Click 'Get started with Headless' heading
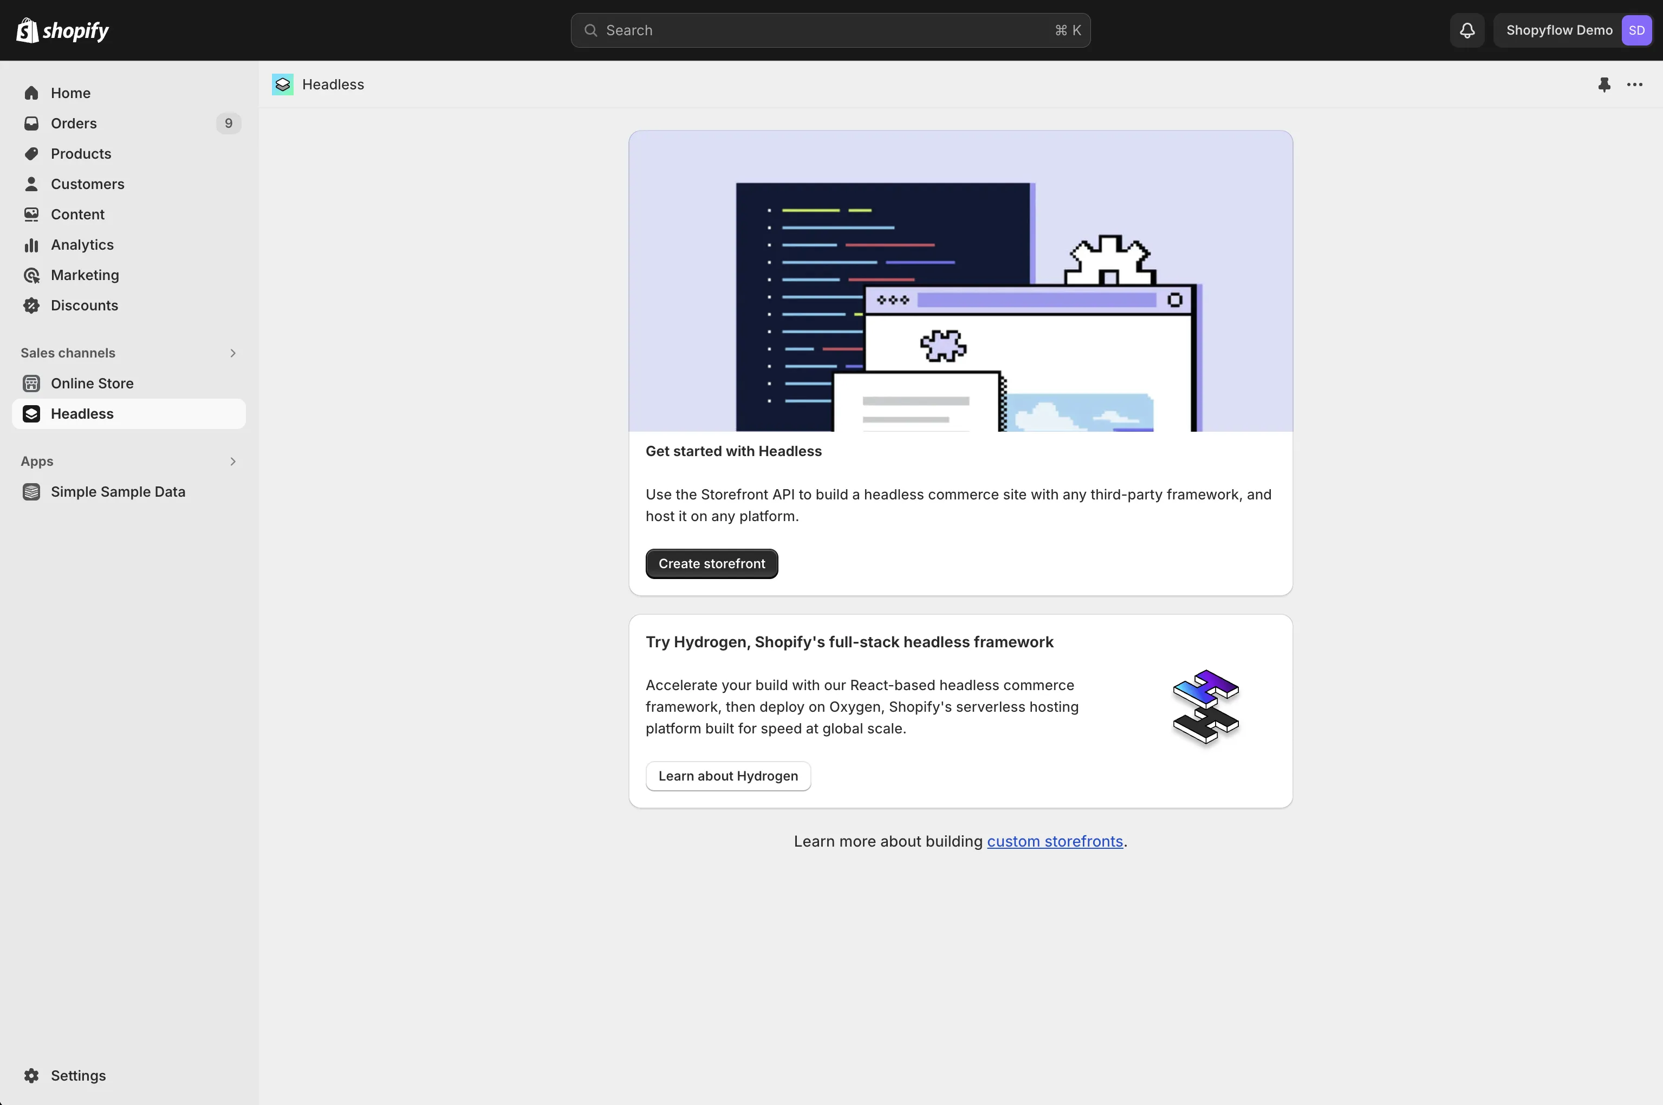This screenshot has width=1663, height=1105. [x=733, y=451]
